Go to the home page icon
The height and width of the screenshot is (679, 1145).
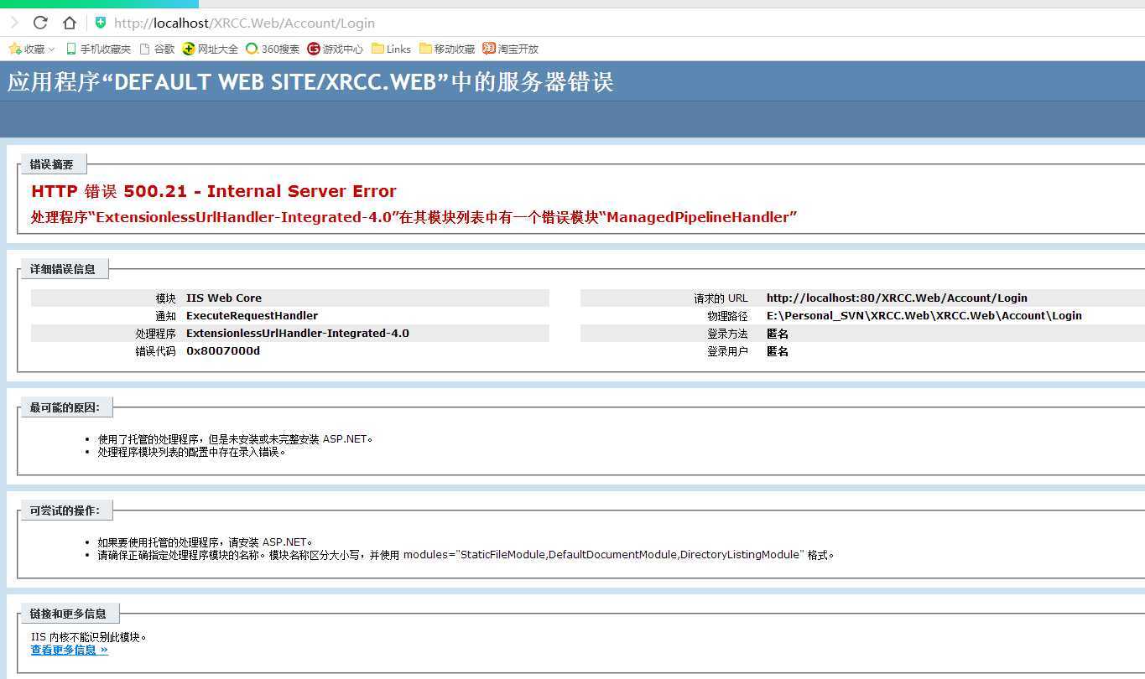pyautogui.click(x=70, y=23)
